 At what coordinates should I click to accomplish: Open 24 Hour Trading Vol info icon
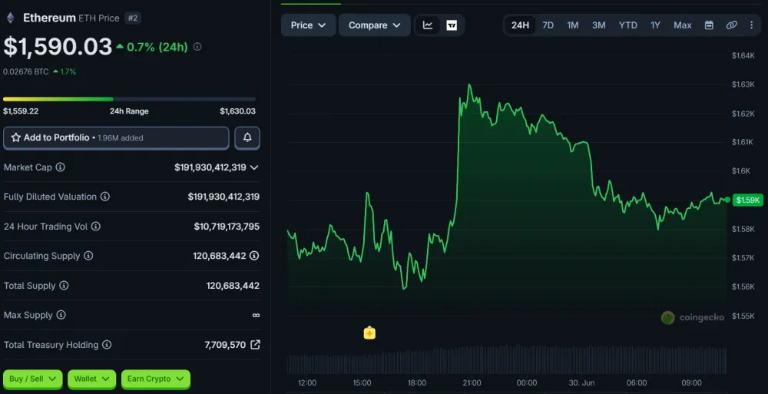pos(96,227)
